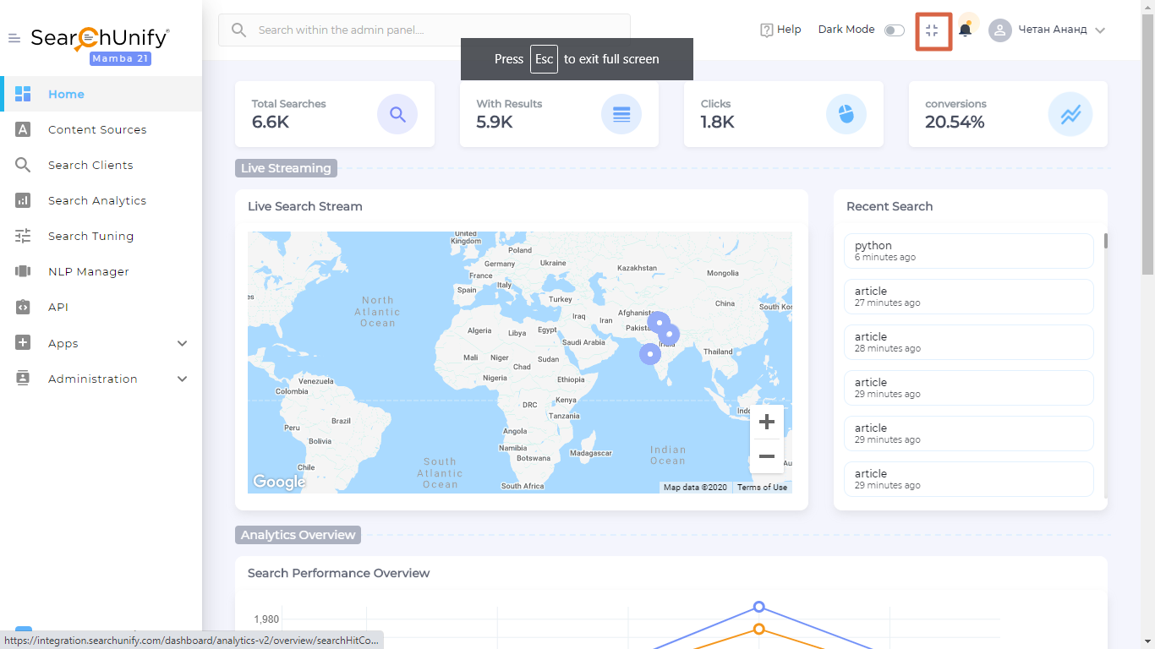This screenshot has height=649, width=1155.
Task: Click the Clicks mouse icon
Action: 846,114
